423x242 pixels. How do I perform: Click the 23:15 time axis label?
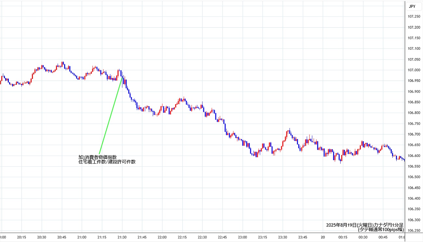[x=263, y=237]
